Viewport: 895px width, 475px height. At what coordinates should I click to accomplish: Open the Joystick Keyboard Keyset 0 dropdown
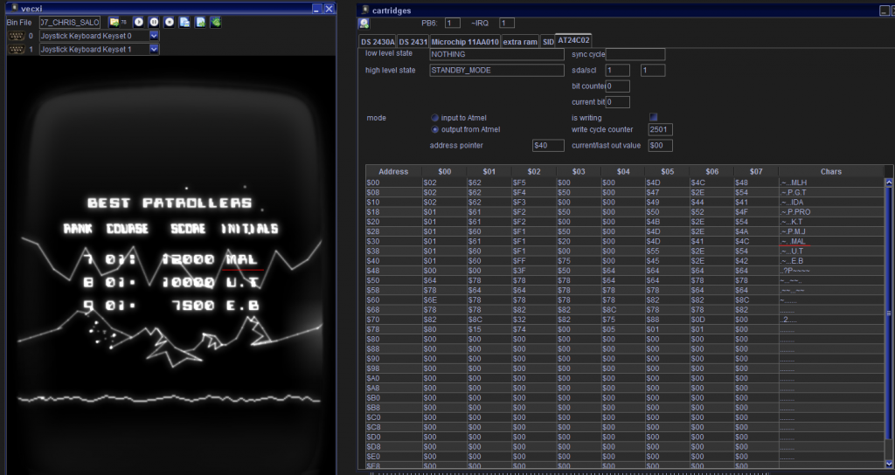pyautogui.click(x=154, y=36)
